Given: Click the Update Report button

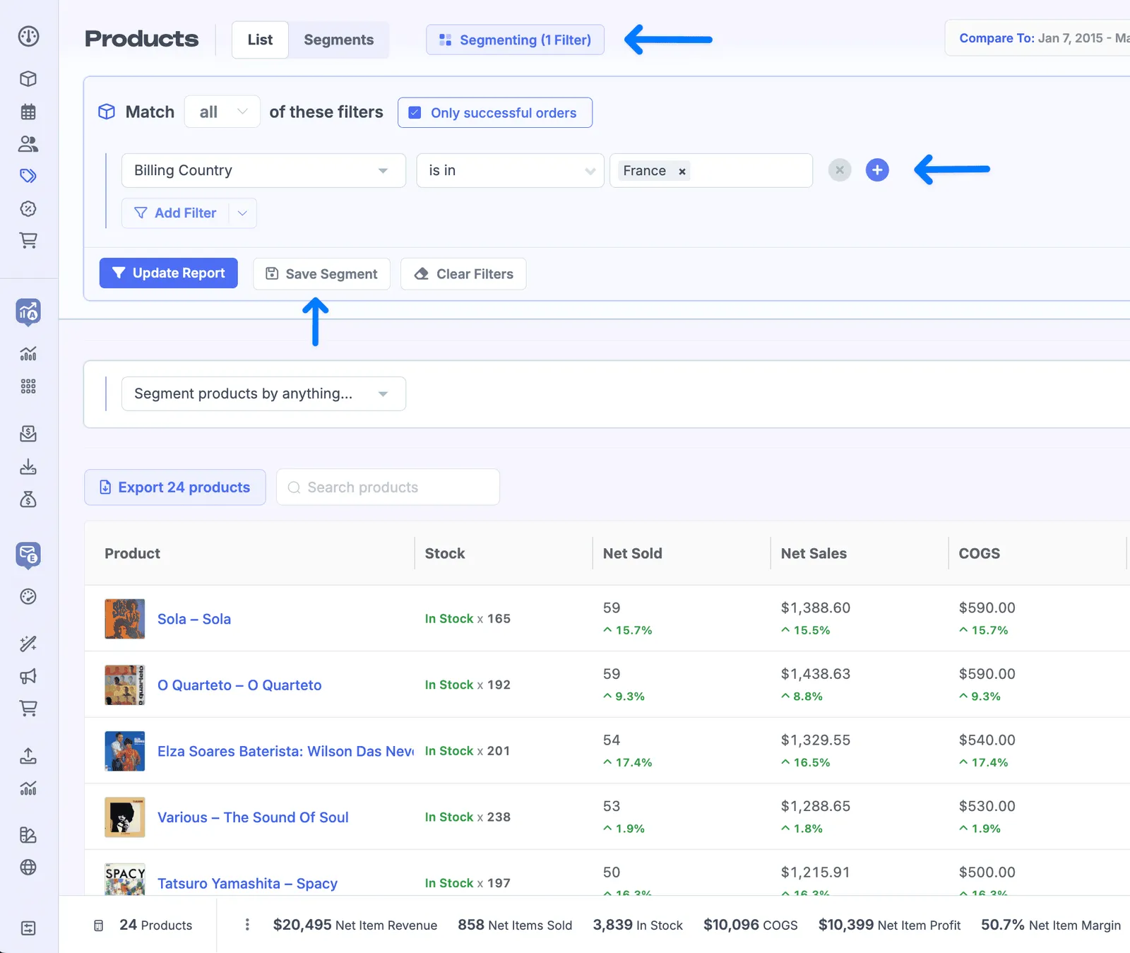Looking at the screenshot, I should [168, 273].
